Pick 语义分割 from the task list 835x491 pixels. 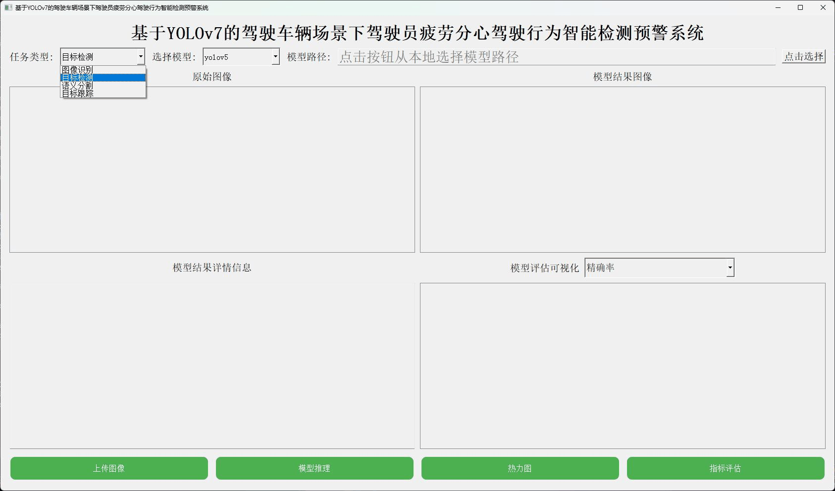click(103, 86)
